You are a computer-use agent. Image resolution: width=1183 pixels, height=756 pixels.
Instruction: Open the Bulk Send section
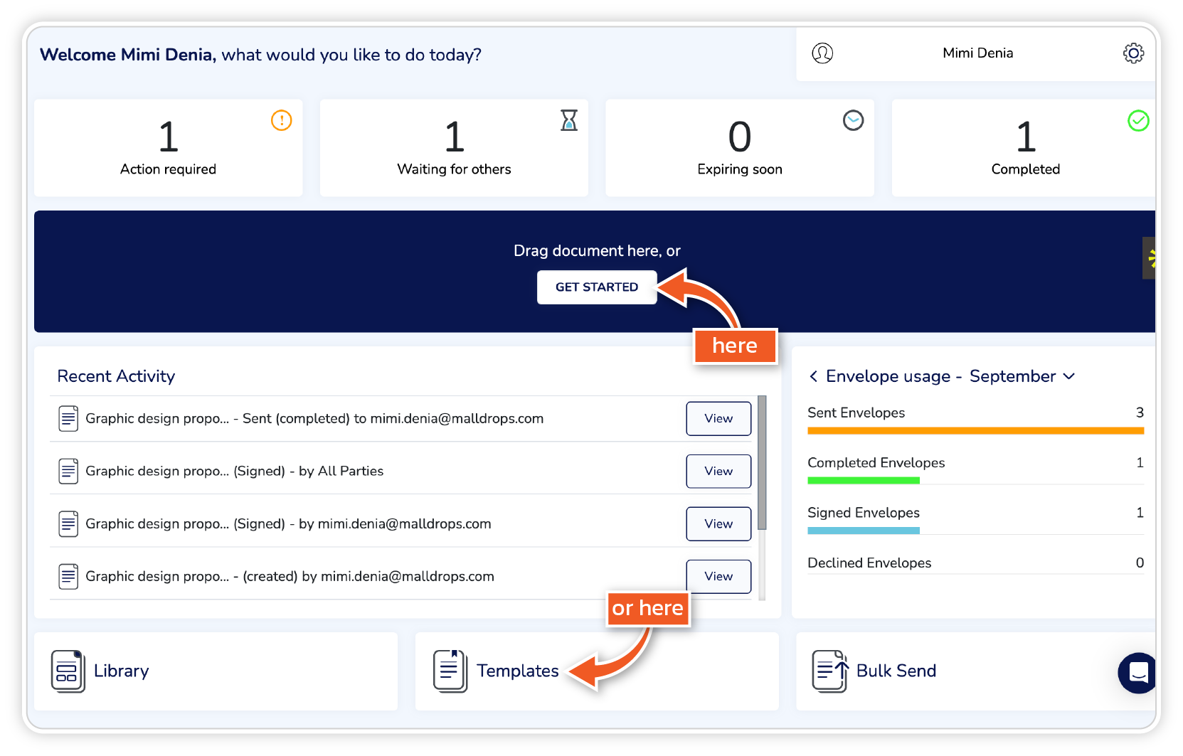pyautogui.click(x=976, y=671)
